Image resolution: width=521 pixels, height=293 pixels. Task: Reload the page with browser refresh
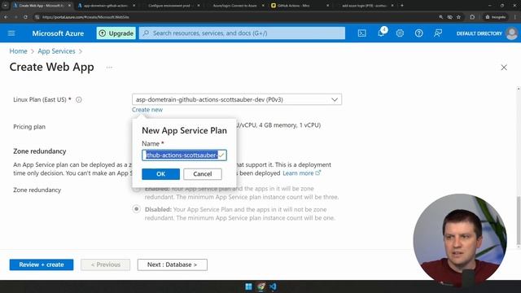click(25, 17)
